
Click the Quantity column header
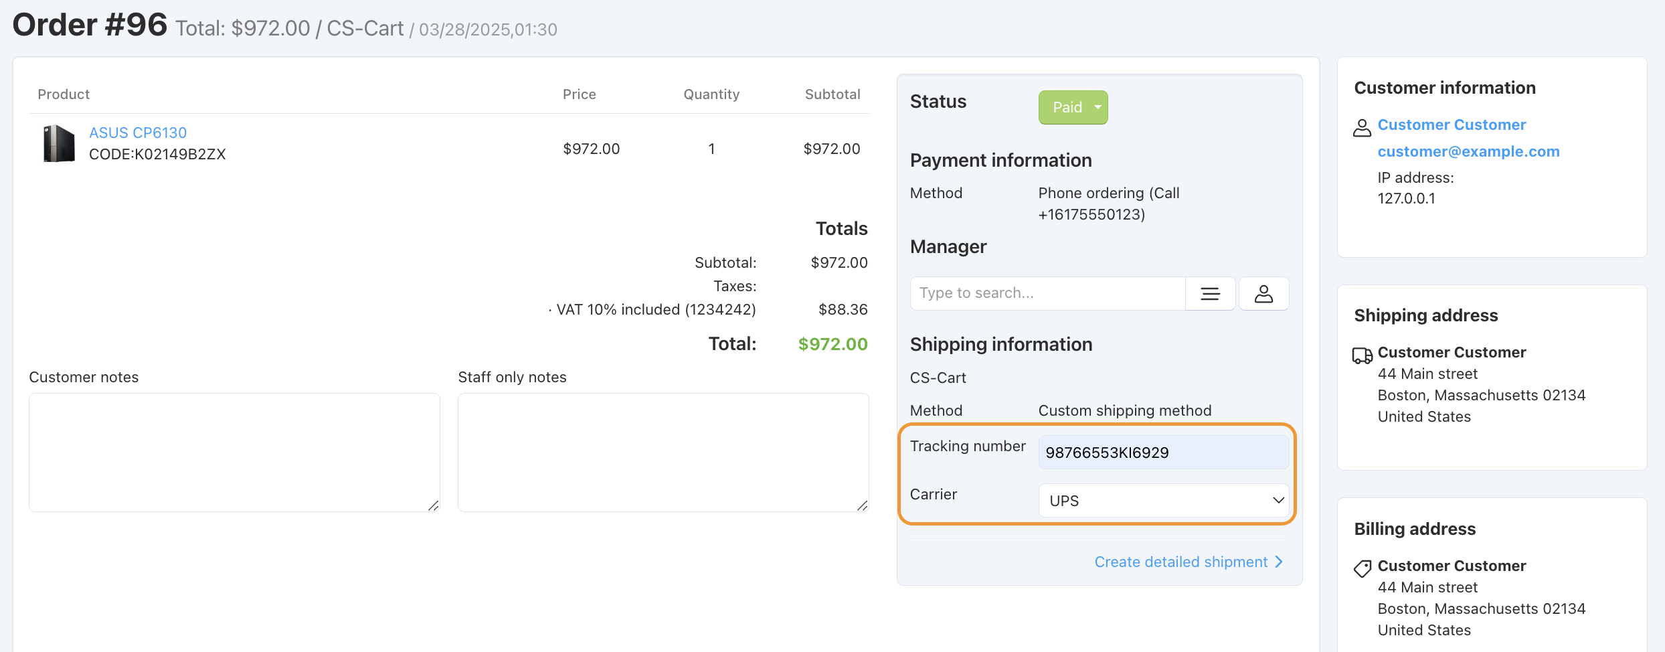point(711,94)
